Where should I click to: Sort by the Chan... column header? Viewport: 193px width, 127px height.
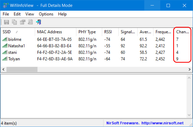[x=183, y=32]
